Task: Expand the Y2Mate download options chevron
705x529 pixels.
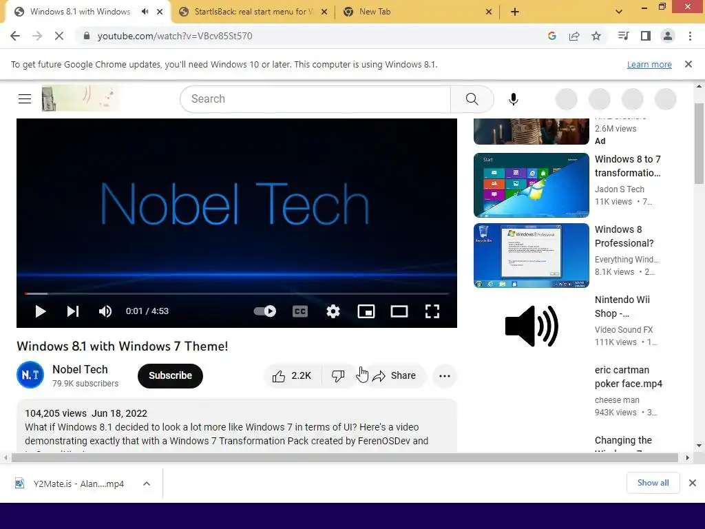Action: [147, 484]
